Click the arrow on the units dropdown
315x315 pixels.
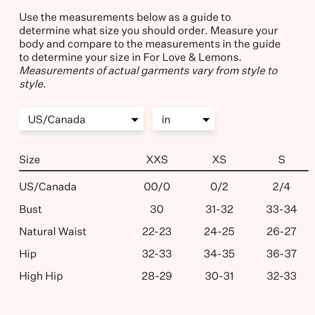(x=206, y=120)
